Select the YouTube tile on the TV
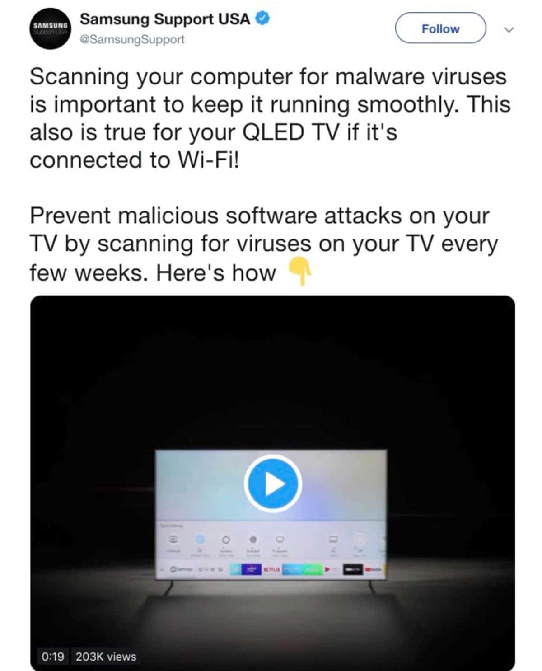The width and height of the screenshot is (542, 671). 373,570
